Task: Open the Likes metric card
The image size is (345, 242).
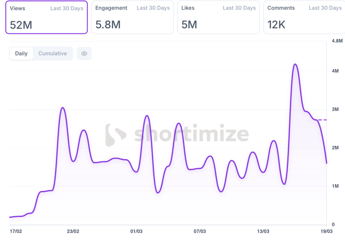Action: [x=218, y=17]
